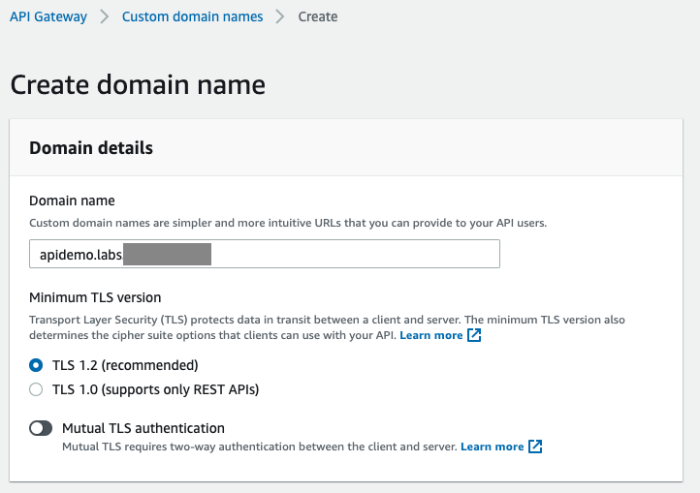This screenshot has height=493, width=700.
Task: Click the Mutual TLS authentication label text
Action: pos(143,428)
